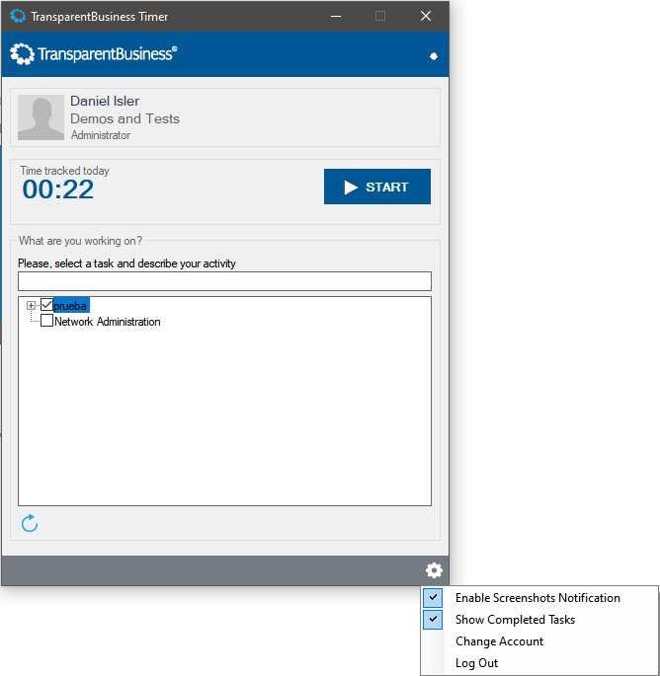
Task: Disable Enable Screenshots Notification option
Action: (537, 598)
